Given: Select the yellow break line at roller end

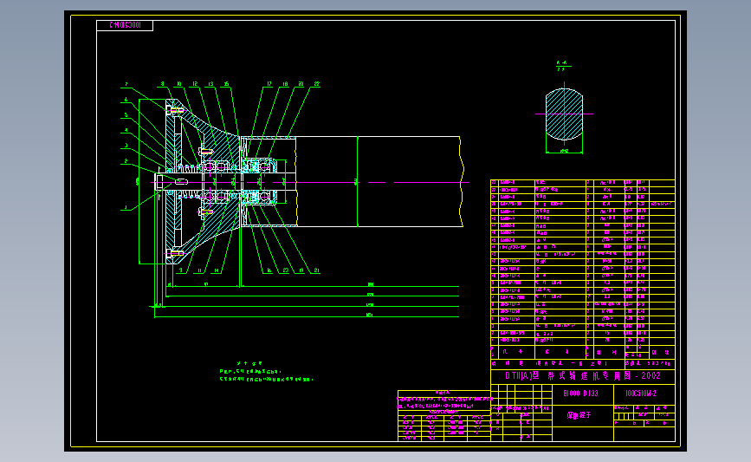Looking at the screenshot, I should click(x=461, y=182).
